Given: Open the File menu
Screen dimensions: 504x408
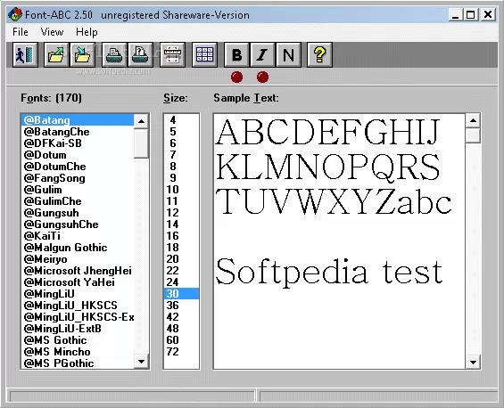Looking at the screenshot, I should 21,32.
